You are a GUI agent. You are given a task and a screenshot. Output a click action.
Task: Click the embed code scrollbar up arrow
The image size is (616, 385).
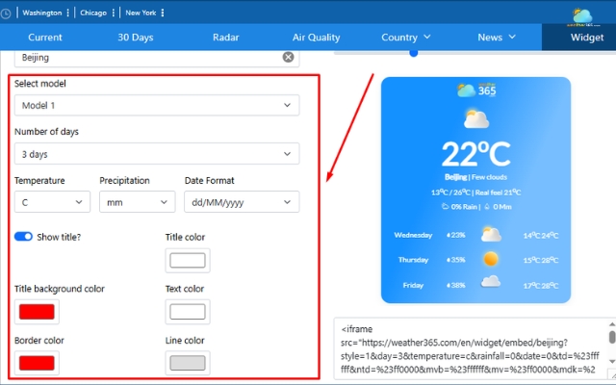click(x=612, y=324)
